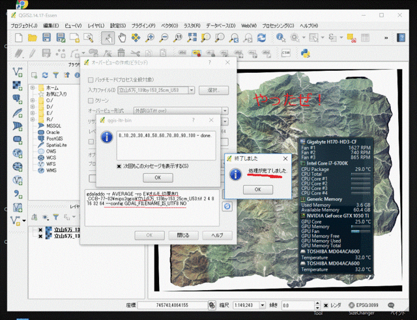417x320 pixels.
Task: Open the プラグイン menu
Action: tap(143, 26)
